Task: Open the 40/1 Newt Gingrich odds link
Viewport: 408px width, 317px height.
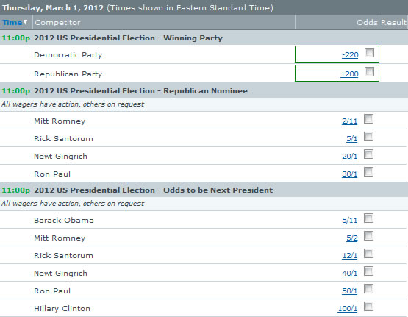Action: coord(349,274)
